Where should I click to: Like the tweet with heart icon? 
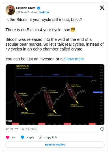click(x=8, y=137)
